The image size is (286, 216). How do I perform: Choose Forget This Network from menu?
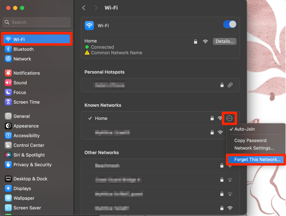coord(257,160)
